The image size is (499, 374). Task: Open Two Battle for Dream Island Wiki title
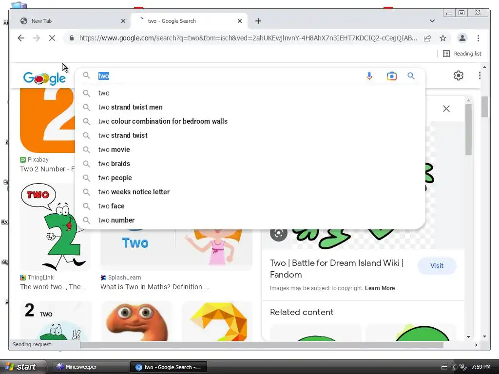337,269
